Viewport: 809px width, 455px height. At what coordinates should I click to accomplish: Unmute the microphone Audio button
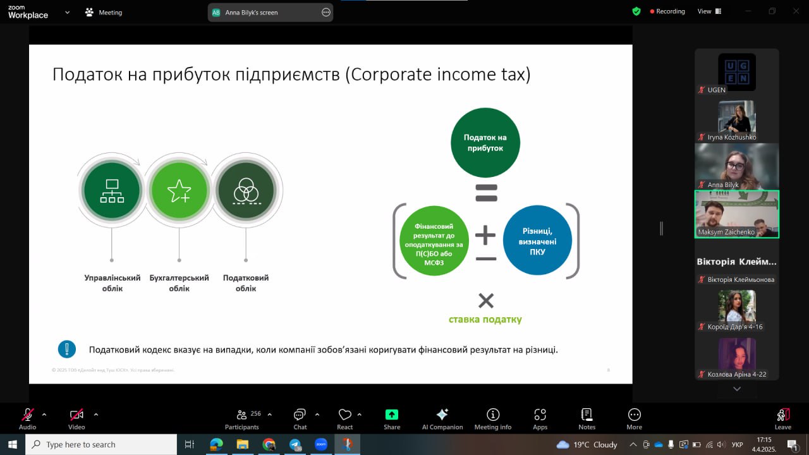pos(27,415)
